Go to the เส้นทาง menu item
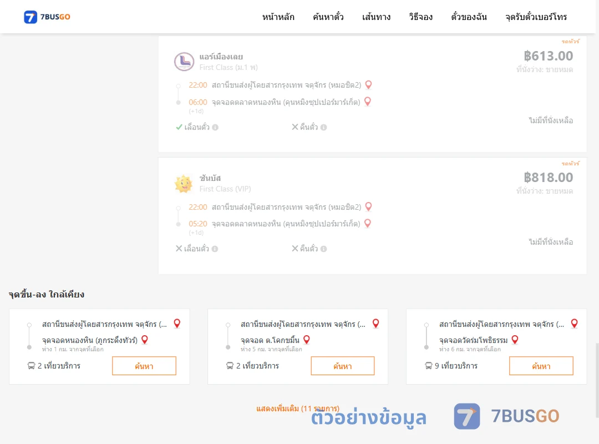This screenshot has width=599, height=444. tap(376, 17)
